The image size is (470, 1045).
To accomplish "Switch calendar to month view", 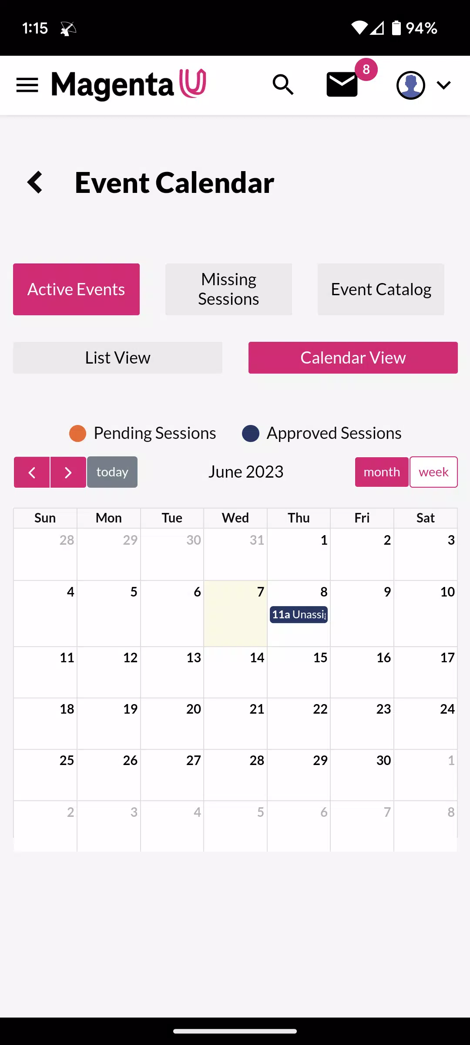I will 382,472.
